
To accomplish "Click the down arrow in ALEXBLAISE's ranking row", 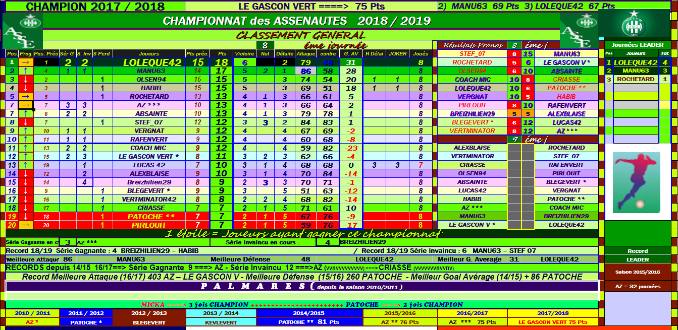I will 25,174.
